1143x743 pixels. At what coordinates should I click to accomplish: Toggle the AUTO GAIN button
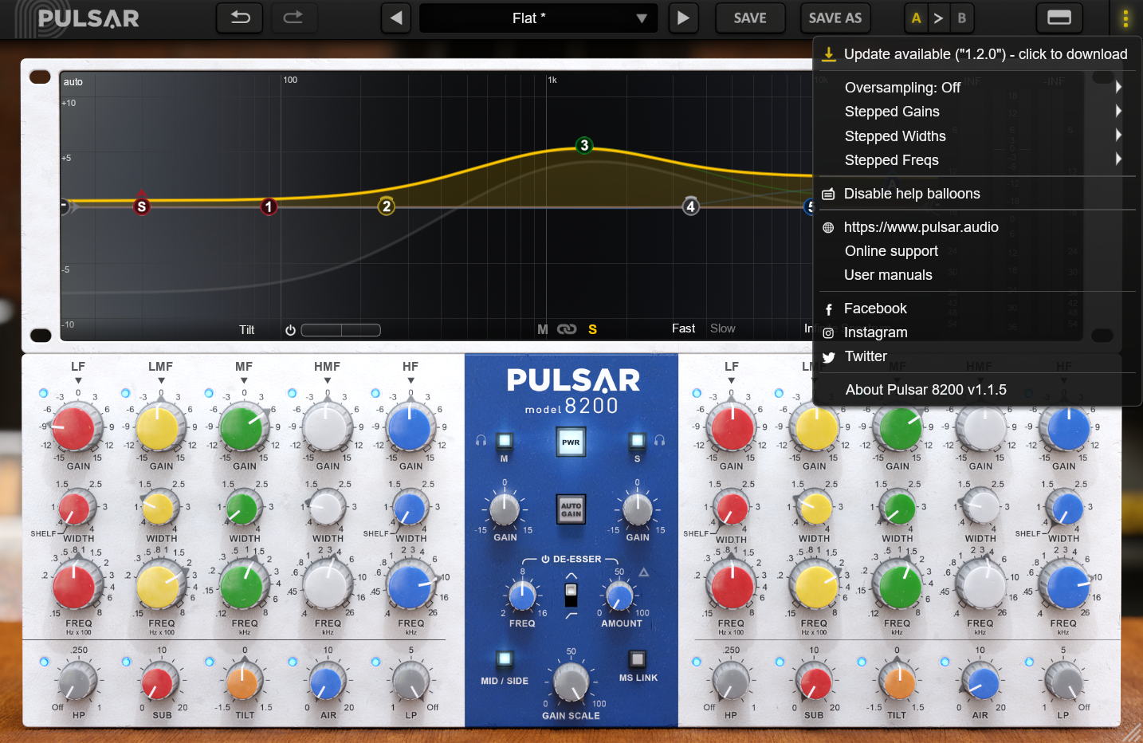click(x=571, y=509)
